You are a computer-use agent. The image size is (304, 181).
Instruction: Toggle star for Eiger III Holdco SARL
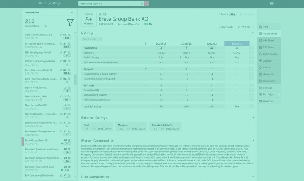click(x=61, y=96)
